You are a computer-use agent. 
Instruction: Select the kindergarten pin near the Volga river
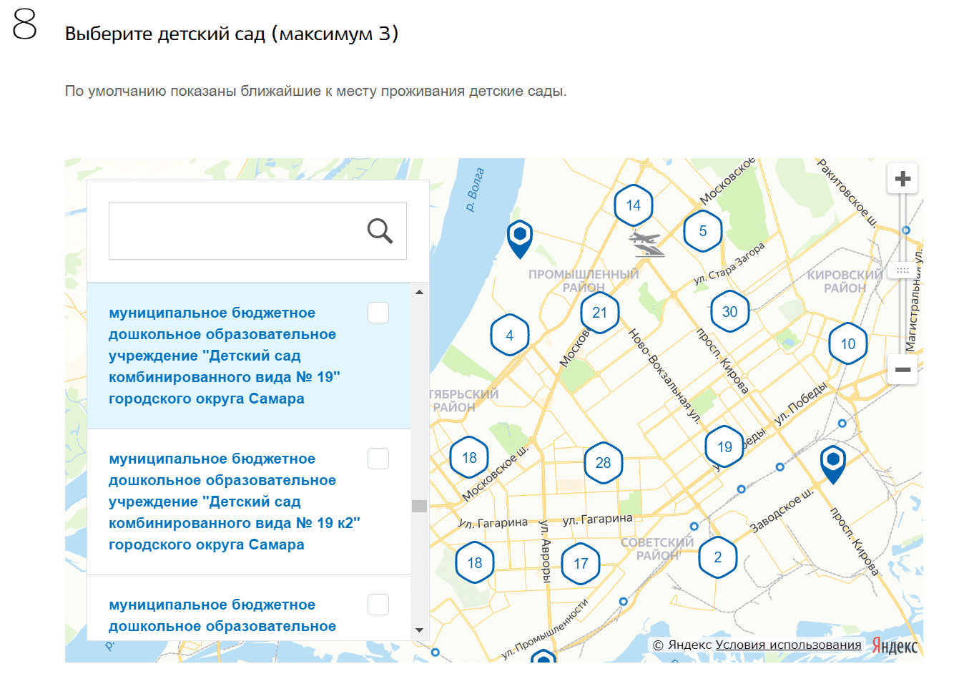pyautogui.click(x=520, y=235)
